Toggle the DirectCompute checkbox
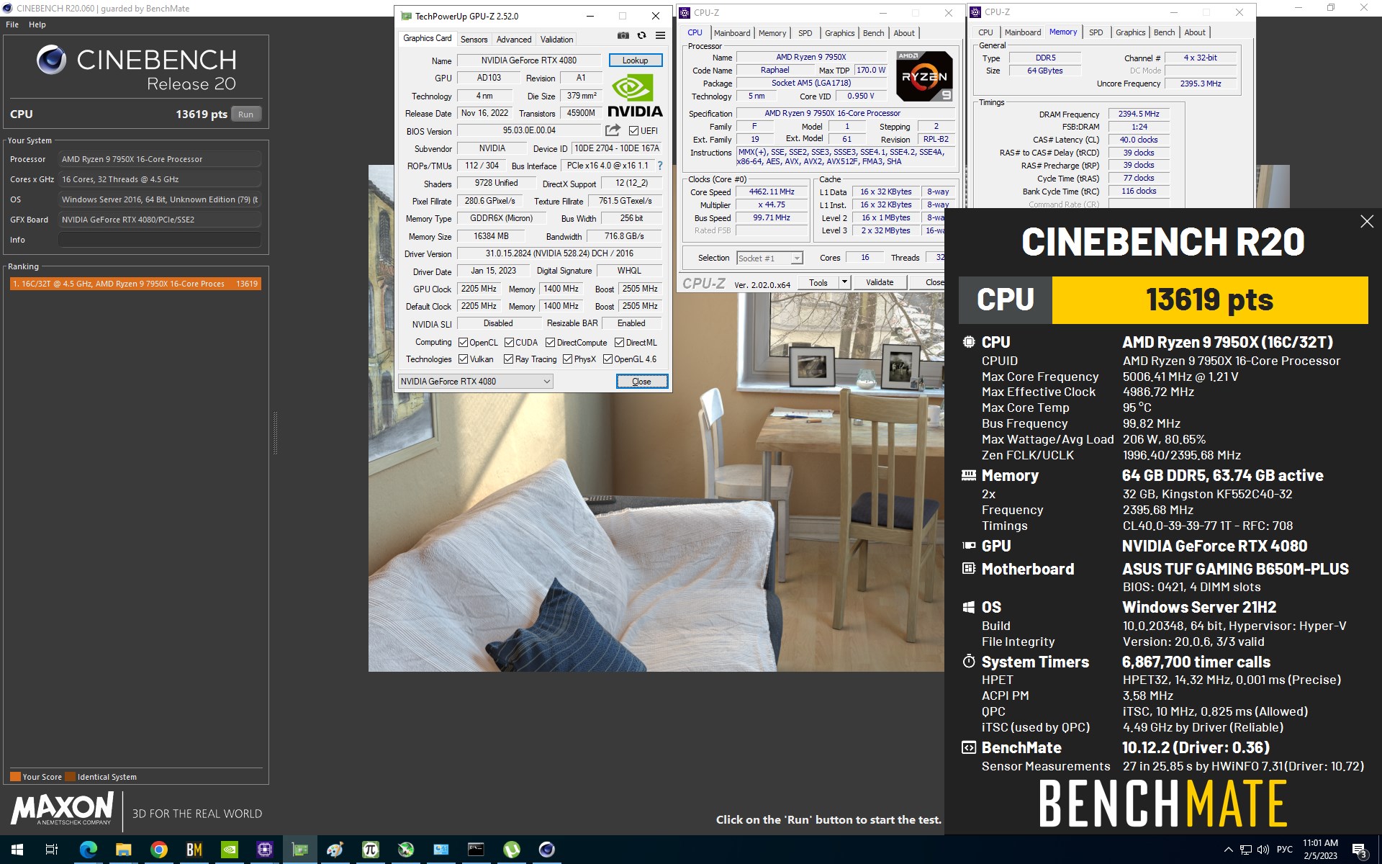Viewport: 1382px width, 864px height. 550,343
